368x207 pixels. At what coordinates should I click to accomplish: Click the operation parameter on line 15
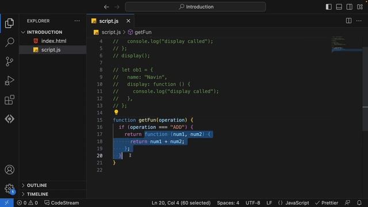171,120
